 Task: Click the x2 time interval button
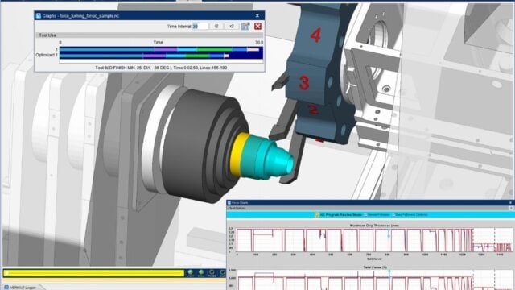pos(232,27)
